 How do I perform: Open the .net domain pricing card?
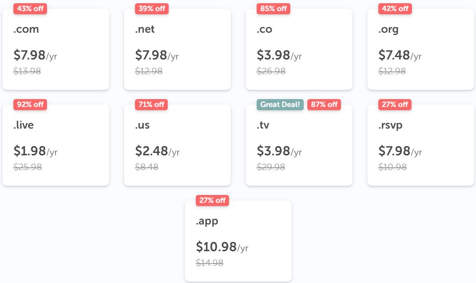pos(177,50)
